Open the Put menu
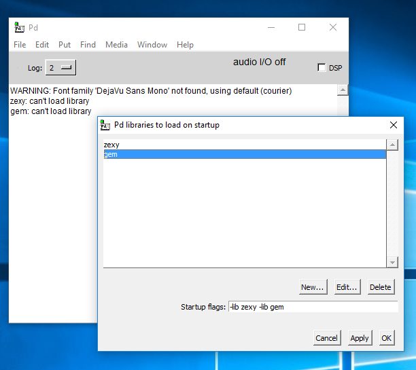This screenshot has width=416, height=370. point(65,45)
